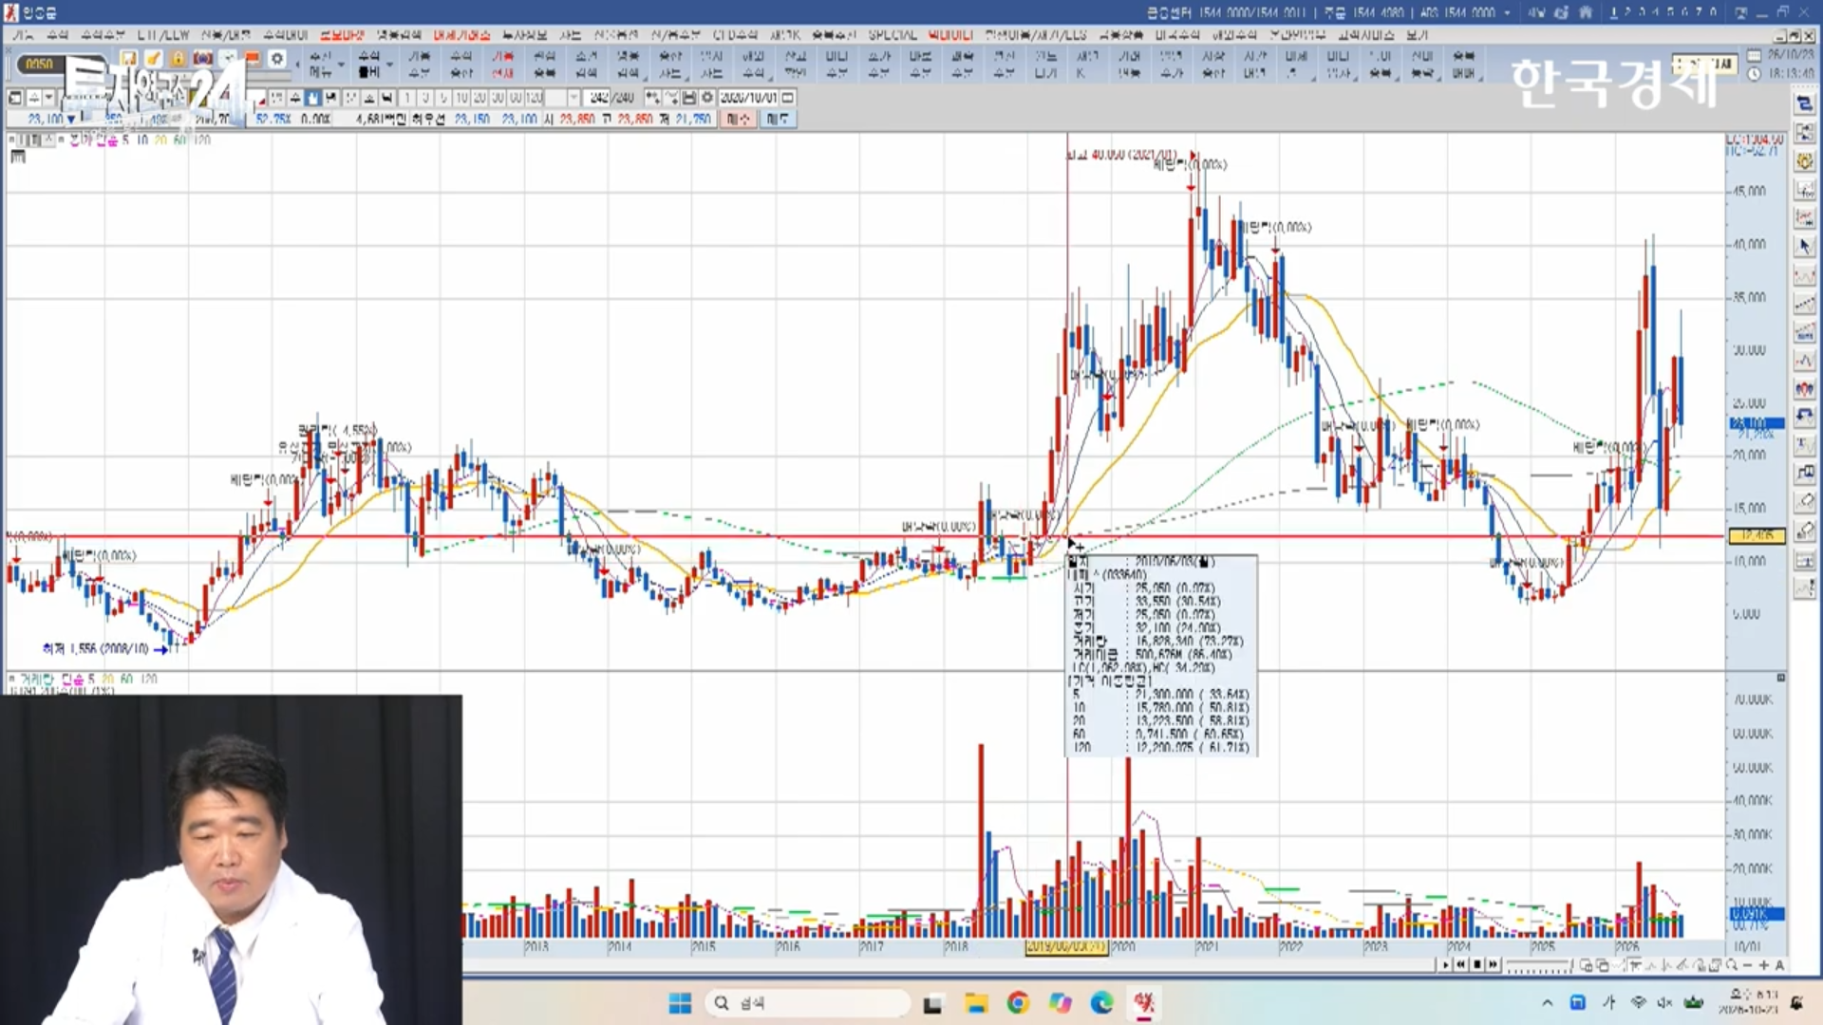Open the gear settings icon in top toolbar
This screenshot has height=1025, width=1823.
pos(277,58)
